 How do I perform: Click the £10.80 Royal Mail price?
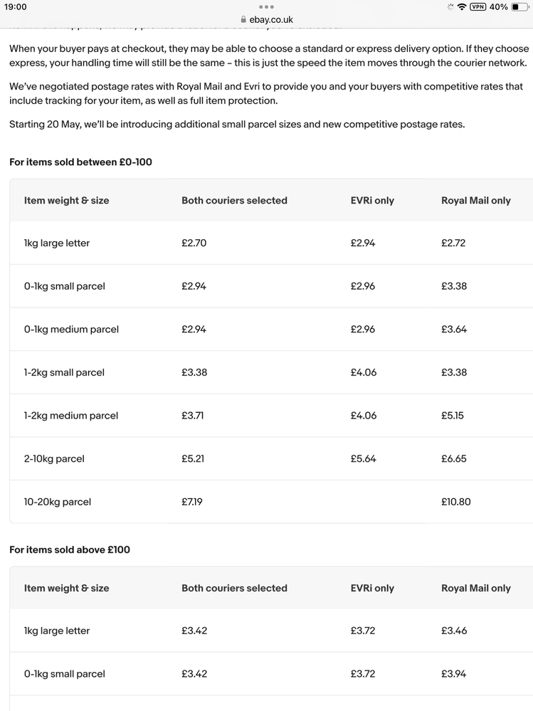(456, 502)
